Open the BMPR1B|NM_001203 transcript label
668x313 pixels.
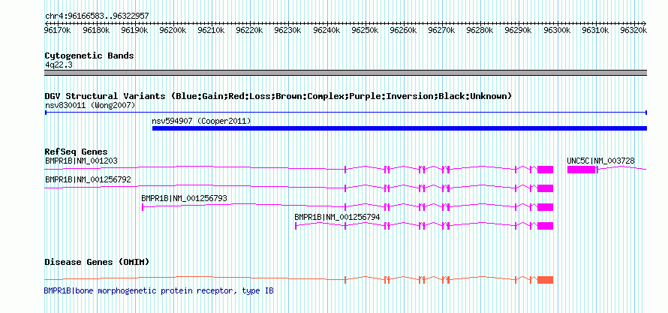coord(81,161)
